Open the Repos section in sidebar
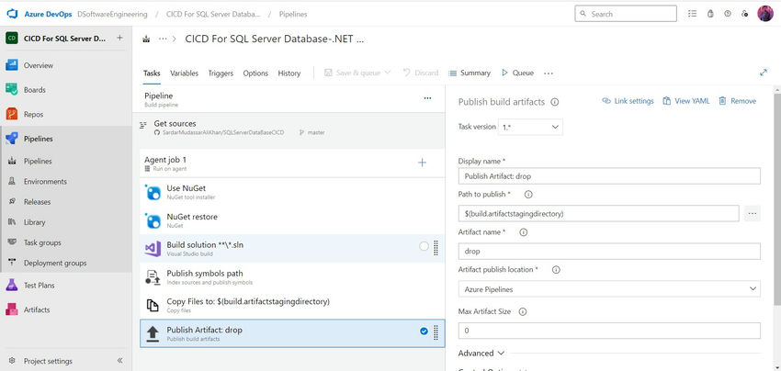 (x=33, y=114)
